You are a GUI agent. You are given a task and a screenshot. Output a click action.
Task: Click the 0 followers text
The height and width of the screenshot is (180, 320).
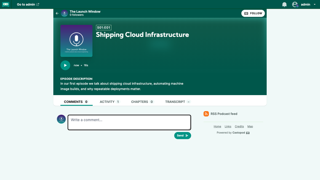(77, 15)
